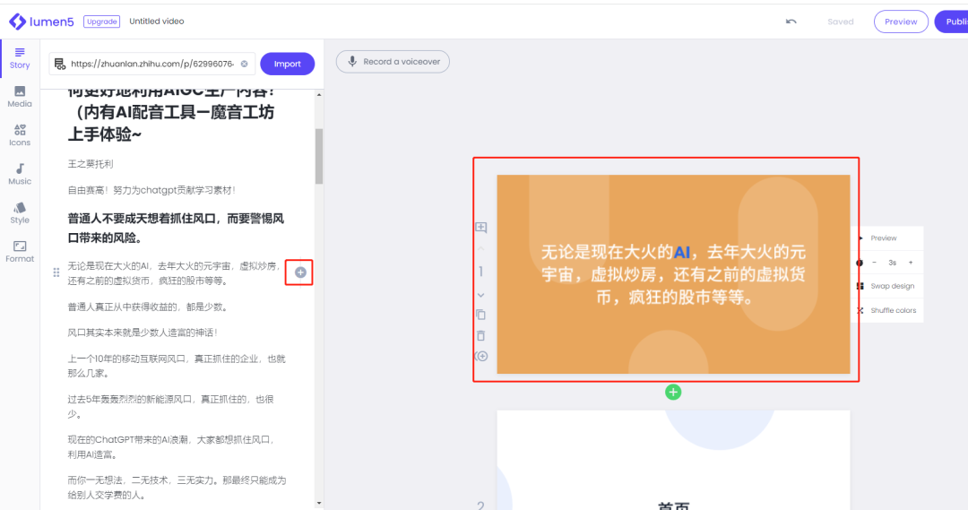Click the orange slide text 无论是现在大火的AI
Viewport: 968px width, 510px height.
[x=673, y=274]
